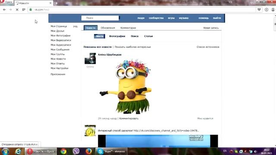Select the Лента subtab
This screenshot has width=276, height=155.
(100, 36)
